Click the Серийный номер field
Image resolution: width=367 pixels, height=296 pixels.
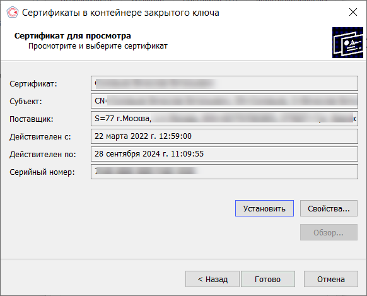click(x=224, y=172)
